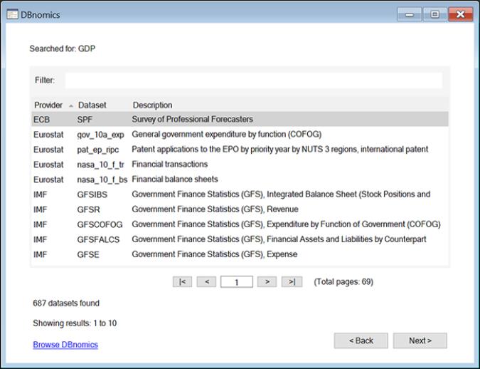Select the nasa_10_f_bs dataset row
This screenshot has height=369, width=480.
coord(240,180)
